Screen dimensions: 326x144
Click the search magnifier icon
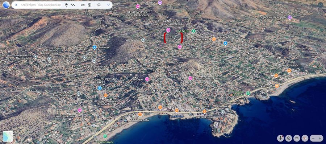[x=16, y=5]
